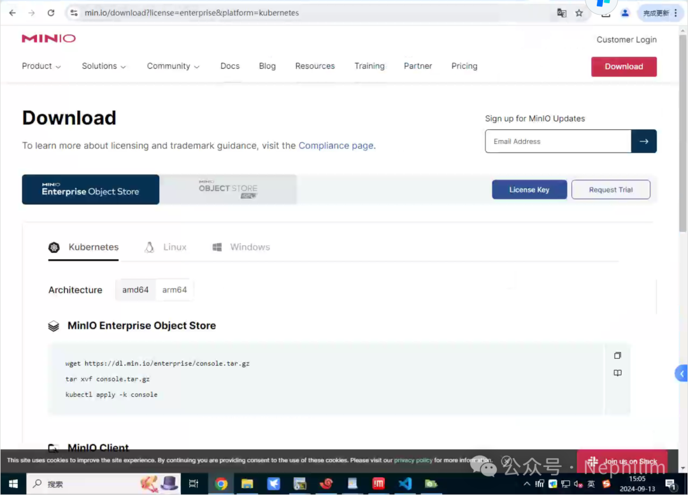688x495 pixels.
Task: Copy the Enterprise Object Store commands
Action: [617, 355]
